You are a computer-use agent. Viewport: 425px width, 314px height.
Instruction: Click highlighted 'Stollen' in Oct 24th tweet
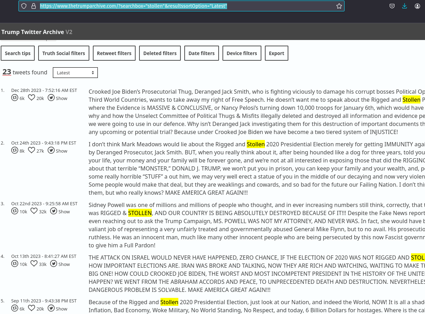click(x=256, y=144)
